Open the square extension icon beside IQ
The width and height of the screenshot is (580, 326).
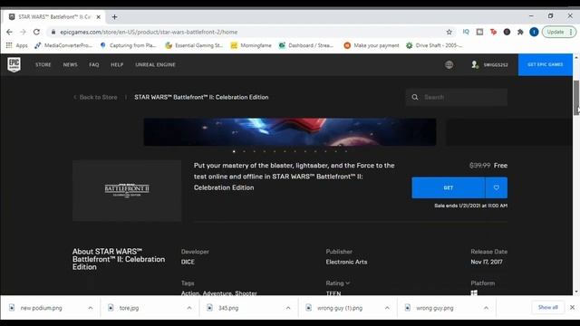[479, 33]
